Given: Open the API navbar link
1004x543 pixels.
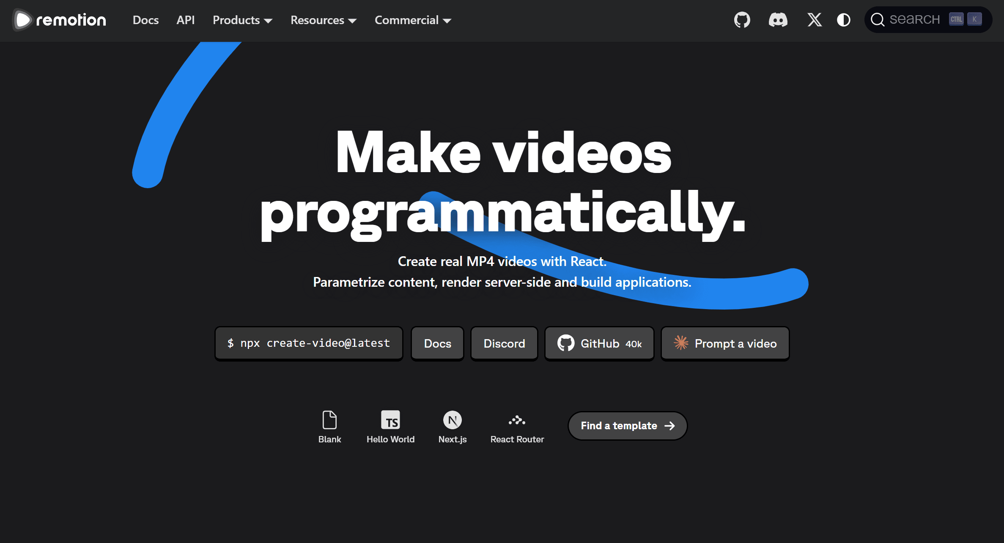Looking at the screenshot, I should coord(185,20).
